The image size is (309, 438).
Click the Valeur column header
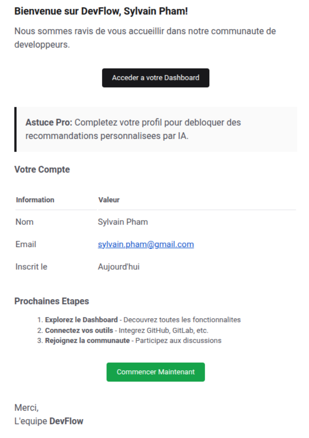pos(109,199)
